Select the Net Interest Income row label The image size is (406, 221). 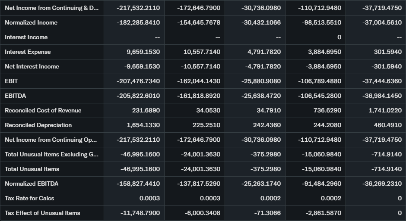point(32,66)
